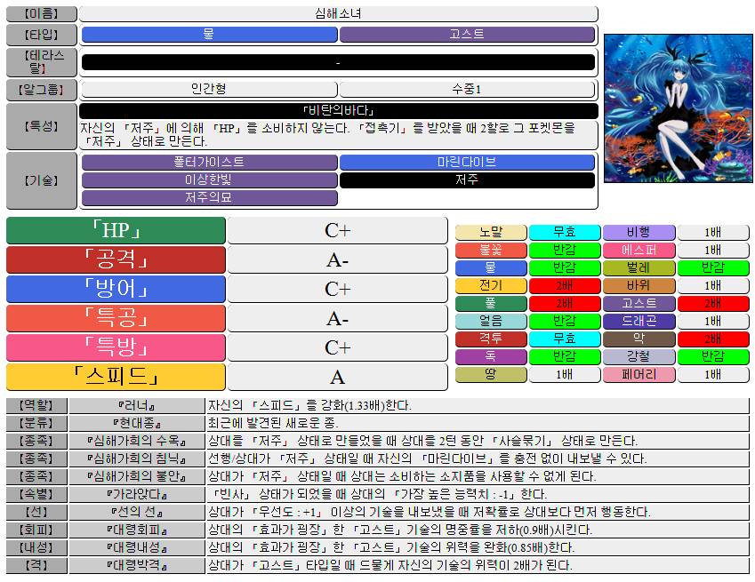Viewport: 755px width, 582px height.
Task: Select the green 「HP」 stat label
Action: coord(116,230)
